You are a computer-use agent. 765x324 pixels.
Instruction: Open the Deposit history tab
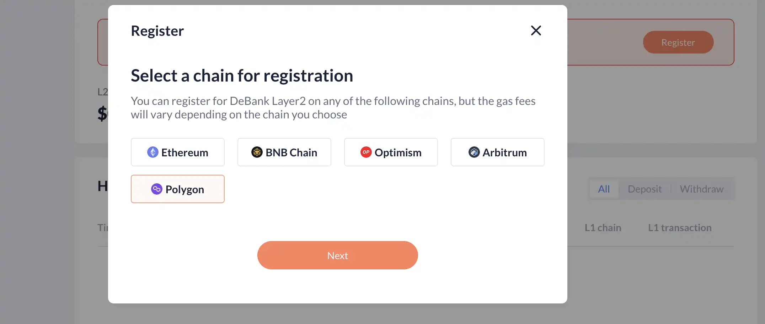(x=644, y=189)
